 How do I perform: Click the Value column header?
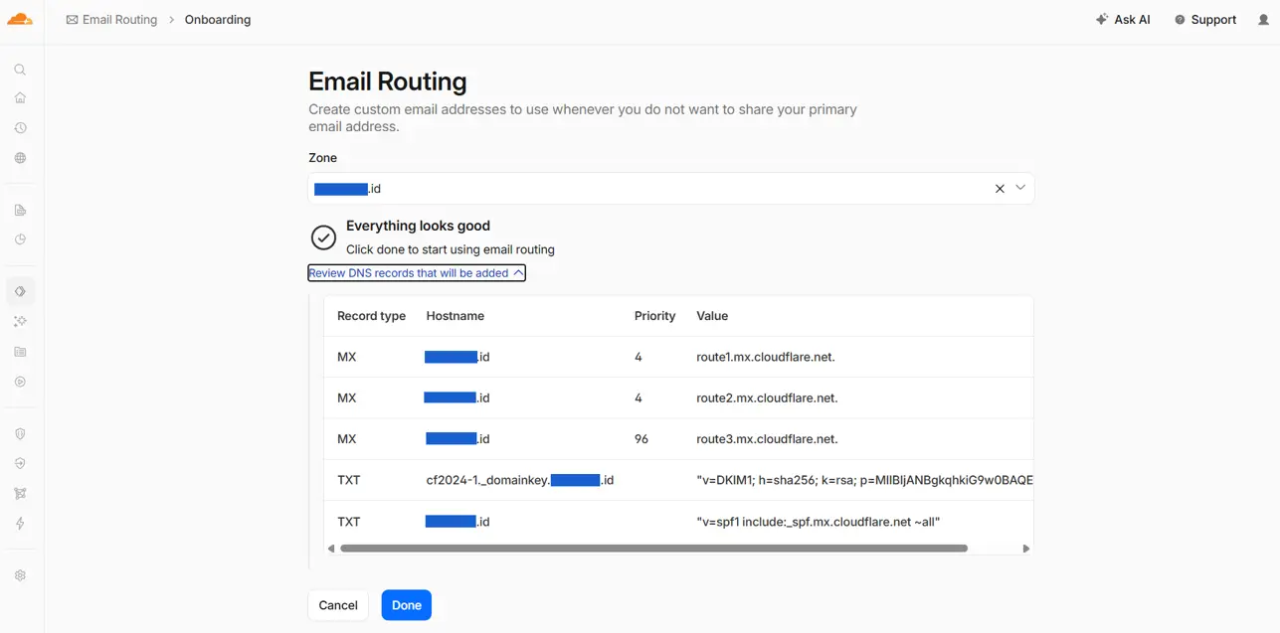tap(712, 316)
